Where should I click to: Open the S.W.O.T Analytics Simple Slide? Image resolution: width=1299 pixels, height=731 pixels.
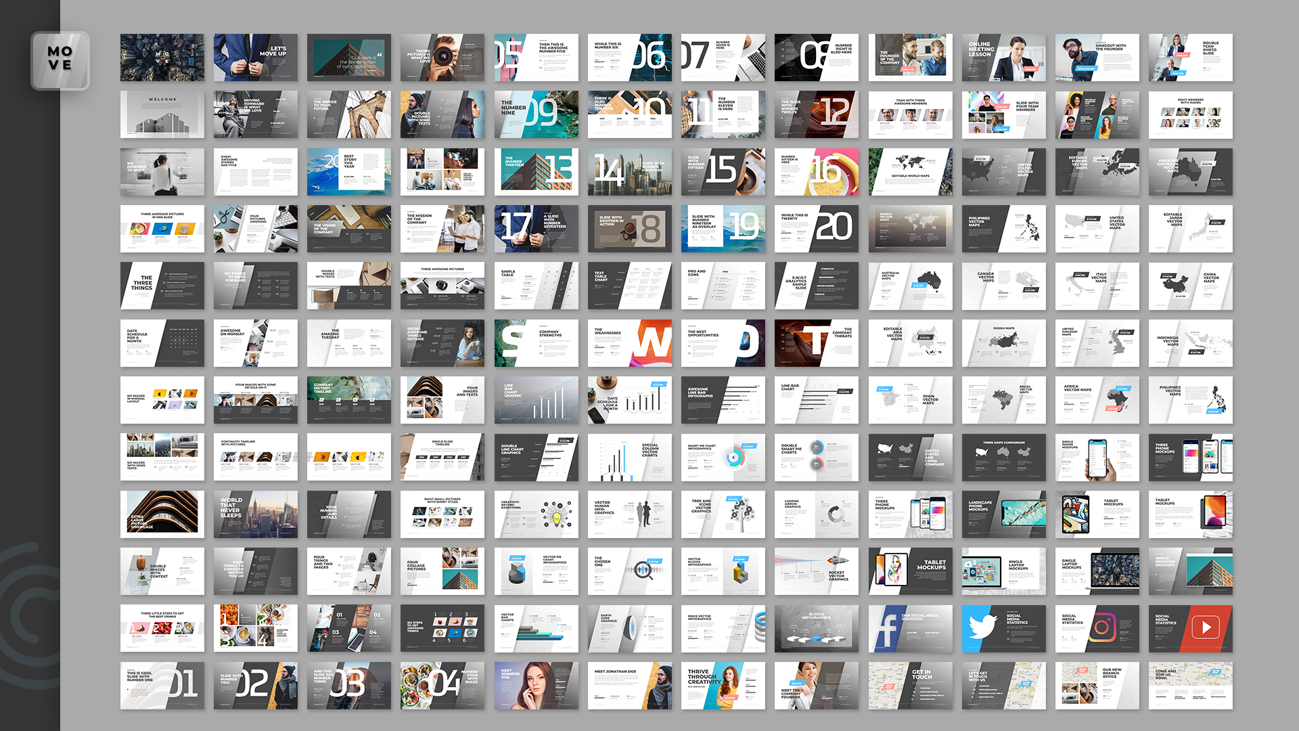(817, 286)
